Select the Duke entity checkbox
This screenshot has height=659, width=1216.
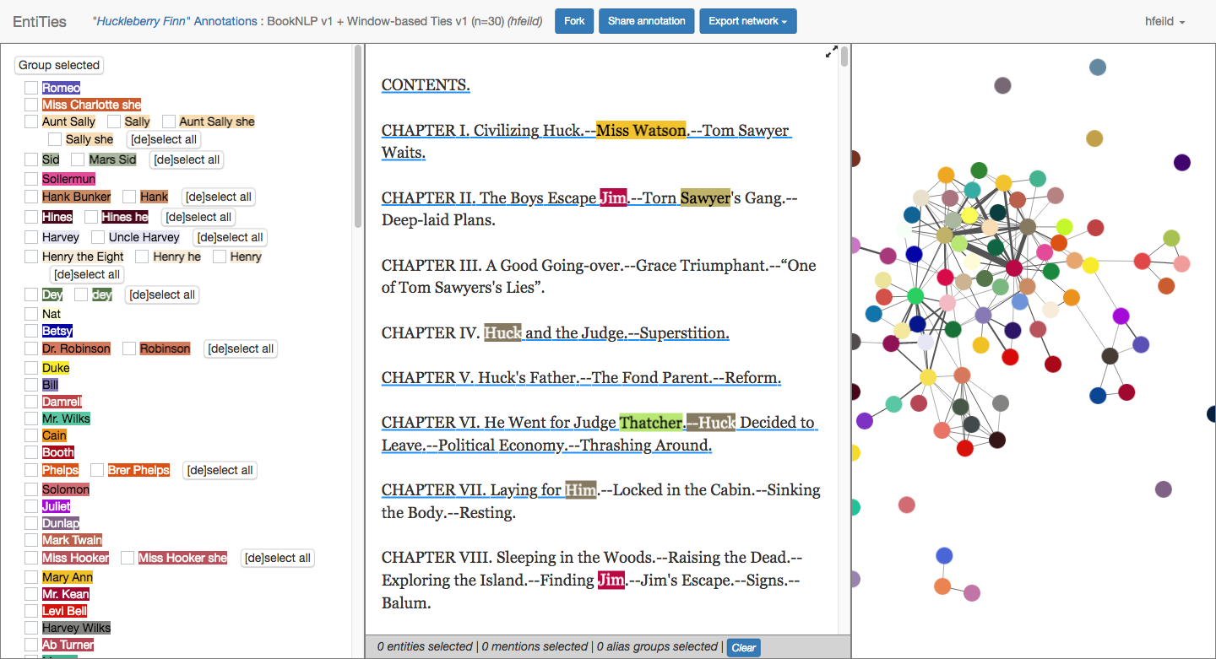click(x=31, y=368)
